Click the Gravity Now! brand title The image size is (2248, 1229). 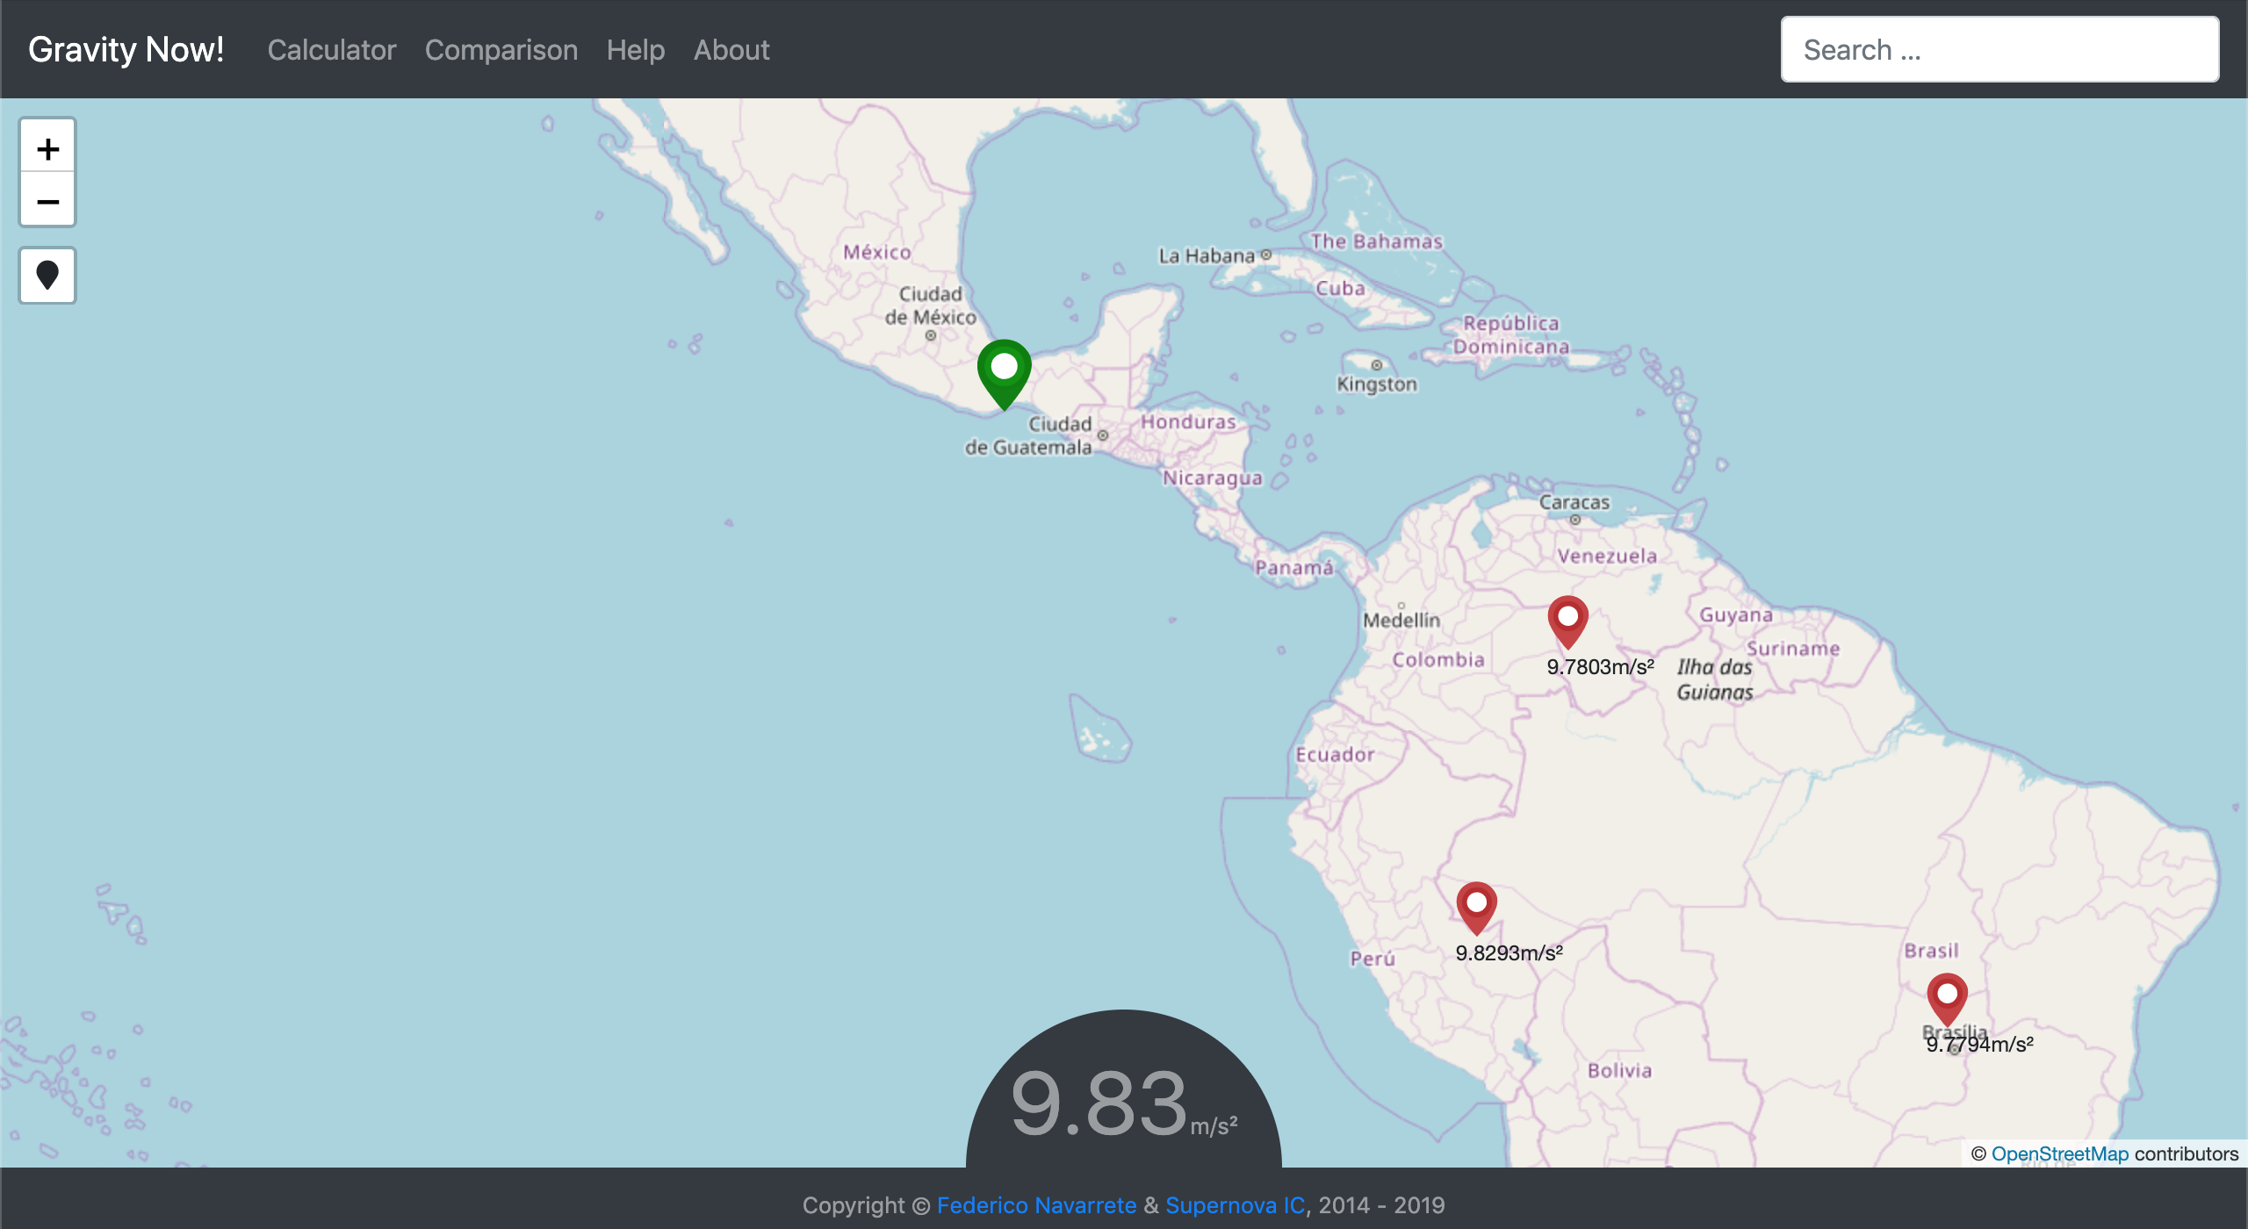click(126, 50)
